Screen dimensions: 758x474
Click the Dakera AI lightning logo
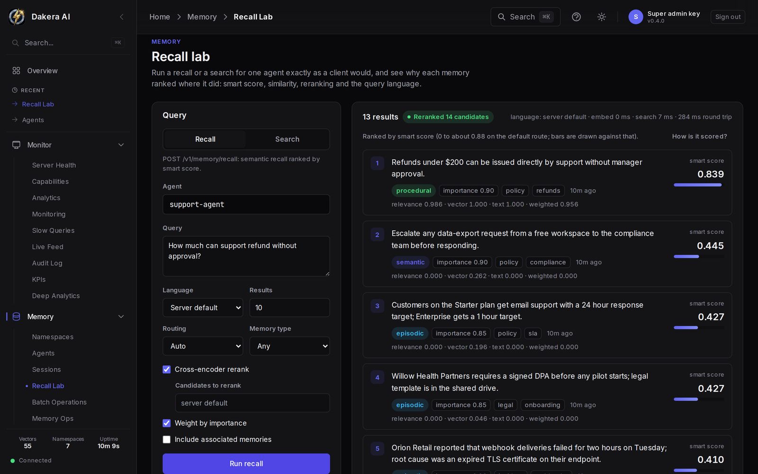17,17
